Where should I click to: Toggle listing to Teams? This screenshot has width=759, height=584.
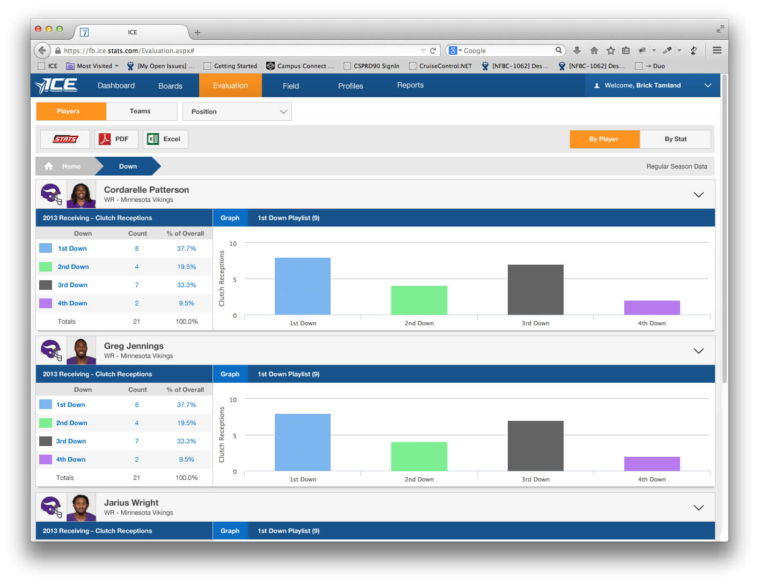click(x=140, y=111)
